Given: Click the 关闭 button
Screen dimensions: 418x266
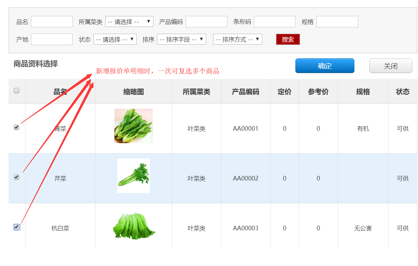Looking at the screenshot, I should point(390,66).
